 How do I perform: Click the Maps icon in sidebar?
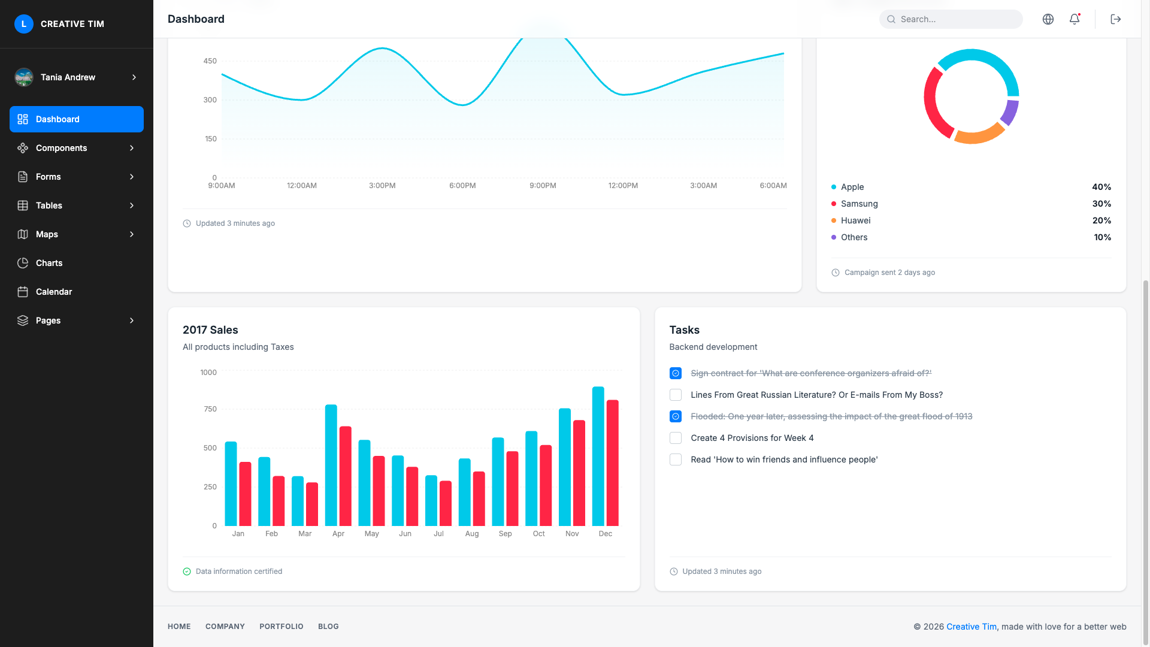pos(23,234)
